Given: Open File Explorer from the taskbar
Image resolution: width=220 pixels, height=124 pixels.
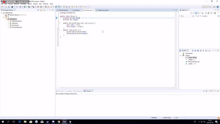Looking at the screenshot, I should (25, 122).
